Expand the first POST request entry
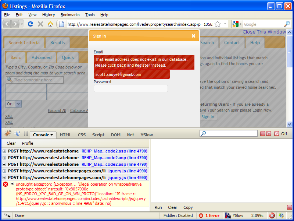 point(4,151)
